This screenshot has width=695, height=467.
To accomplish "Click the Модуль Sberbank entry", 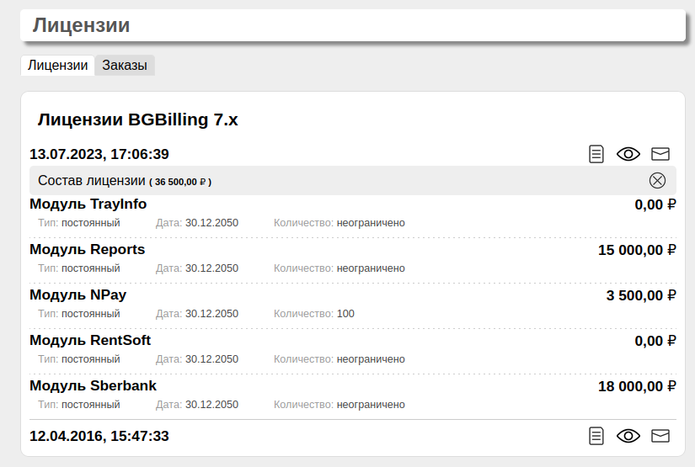I will (x=93, y=385).
